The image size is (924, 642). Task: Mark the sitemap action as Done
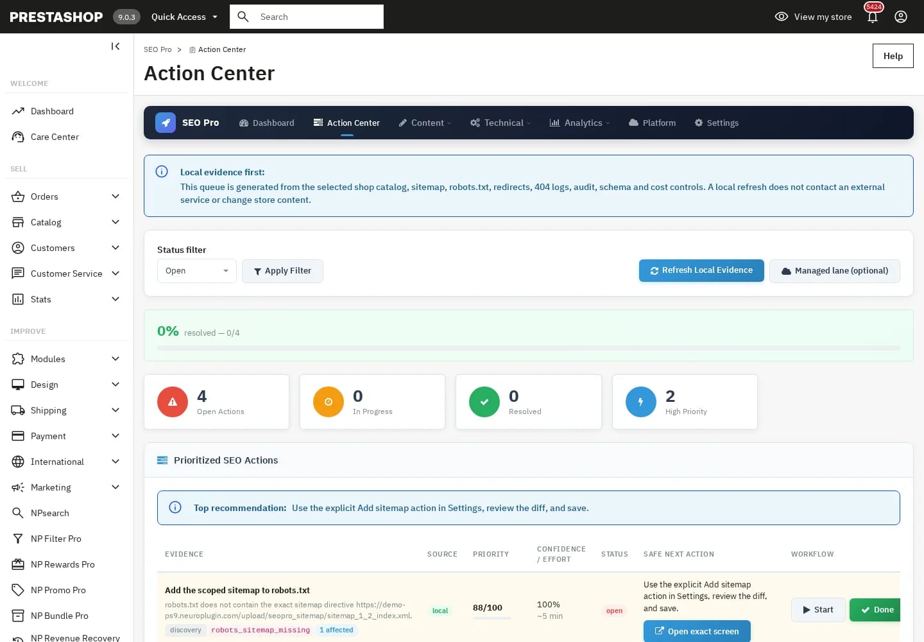click(876, 610)
